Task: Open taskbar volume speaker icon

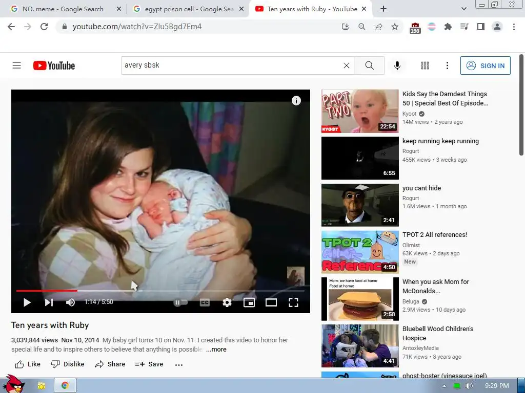Action: pyautogui.click(x=469, y=386)
